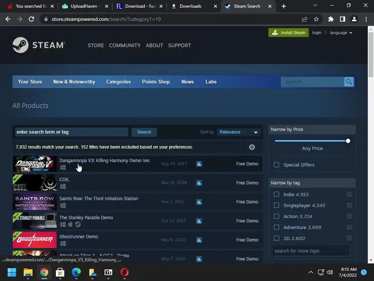
Task: Open the language dropdown
Action: (x=341, y=33)
